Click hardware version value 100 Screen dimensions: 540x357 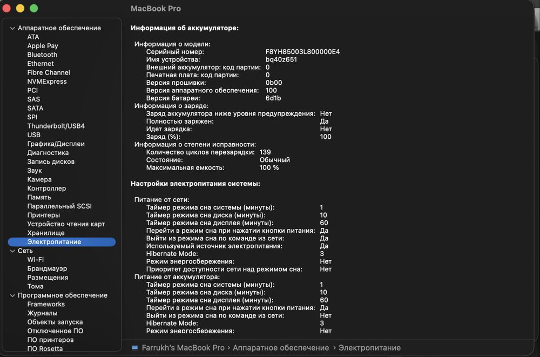(x=271, y=90)
